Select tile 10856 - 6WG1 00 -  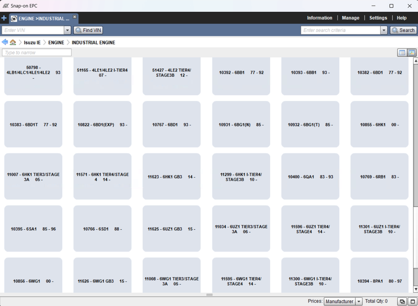(33, 275)
